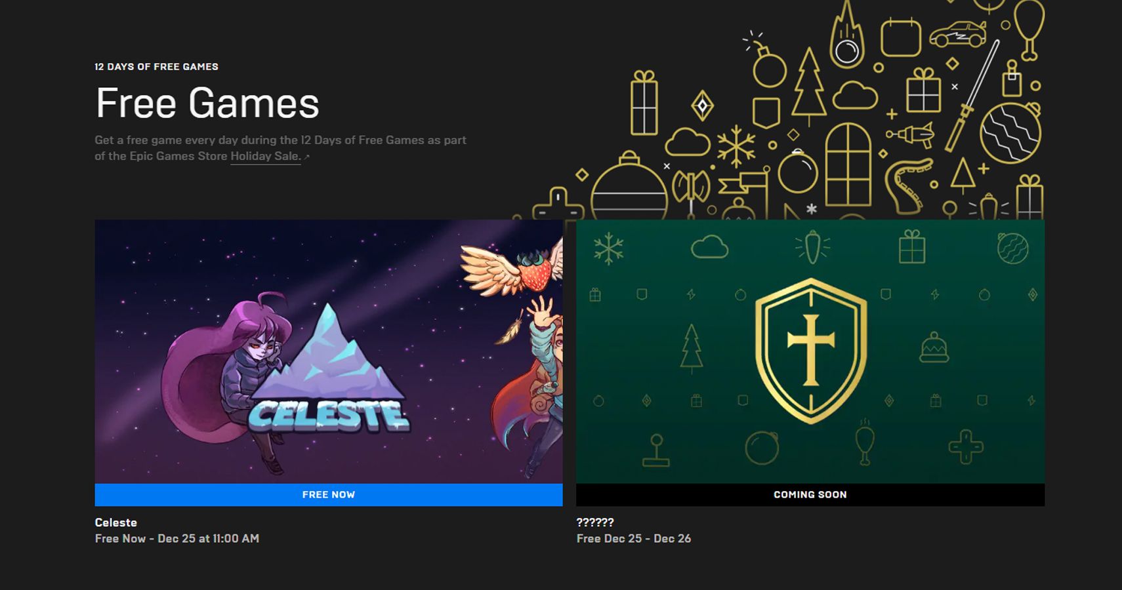Click the Christmas tree icon on green card
Viewport: 1122px width, 590px height.
tap(691, 348)
